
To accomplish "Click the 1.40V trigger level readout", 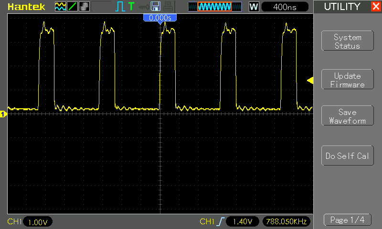I will pyautogui.click(x=243, y=222).
